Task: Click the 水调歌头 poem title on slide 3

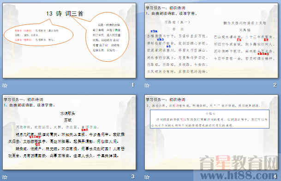Action: [x=68, y=113]
